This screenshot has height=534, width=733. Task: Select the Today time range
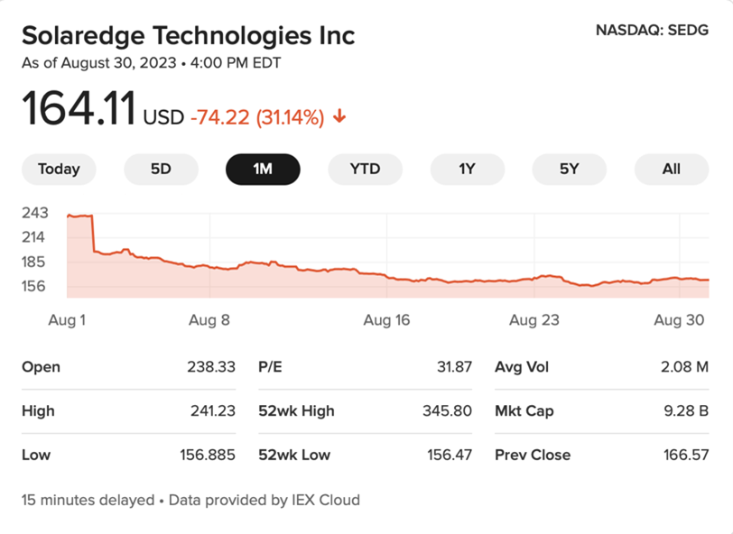(59, 169)
